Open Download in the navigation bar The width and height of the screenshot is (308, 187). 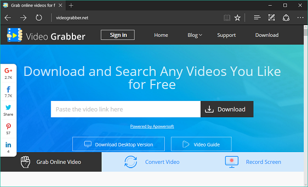pyautogui.click(x=267, y=35)
